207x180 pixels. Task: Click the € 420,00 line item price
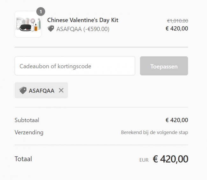tap(177, 29)
